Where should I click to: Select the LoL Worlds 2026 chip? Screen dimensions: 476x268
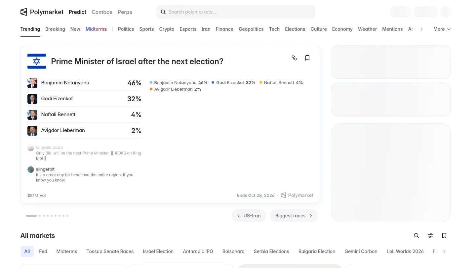tap(405, 251)
